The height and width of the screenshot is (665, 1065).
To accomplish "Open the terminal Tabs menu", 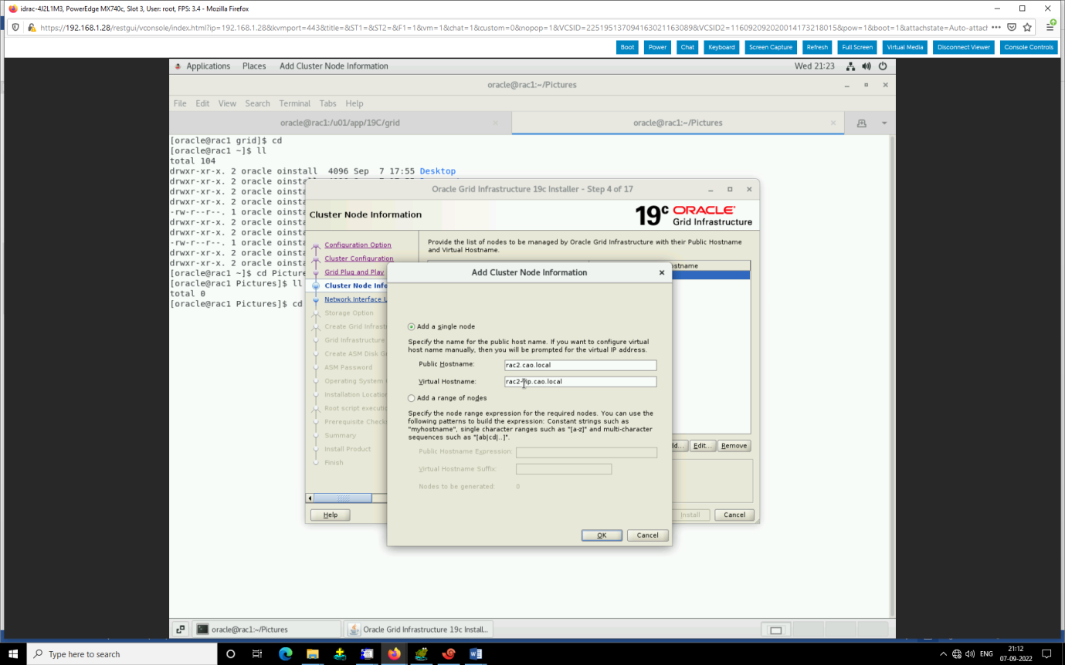I will (x=328, y=103).
